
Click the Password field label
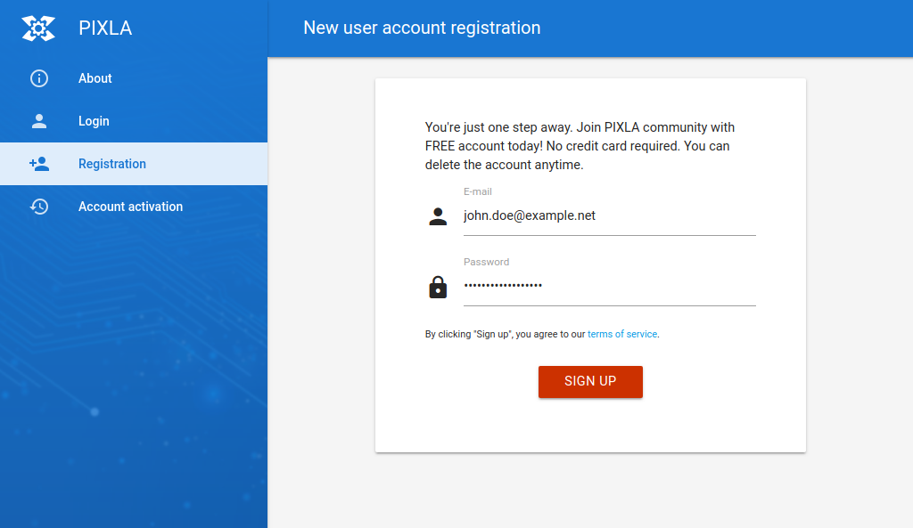pos(486,262)
